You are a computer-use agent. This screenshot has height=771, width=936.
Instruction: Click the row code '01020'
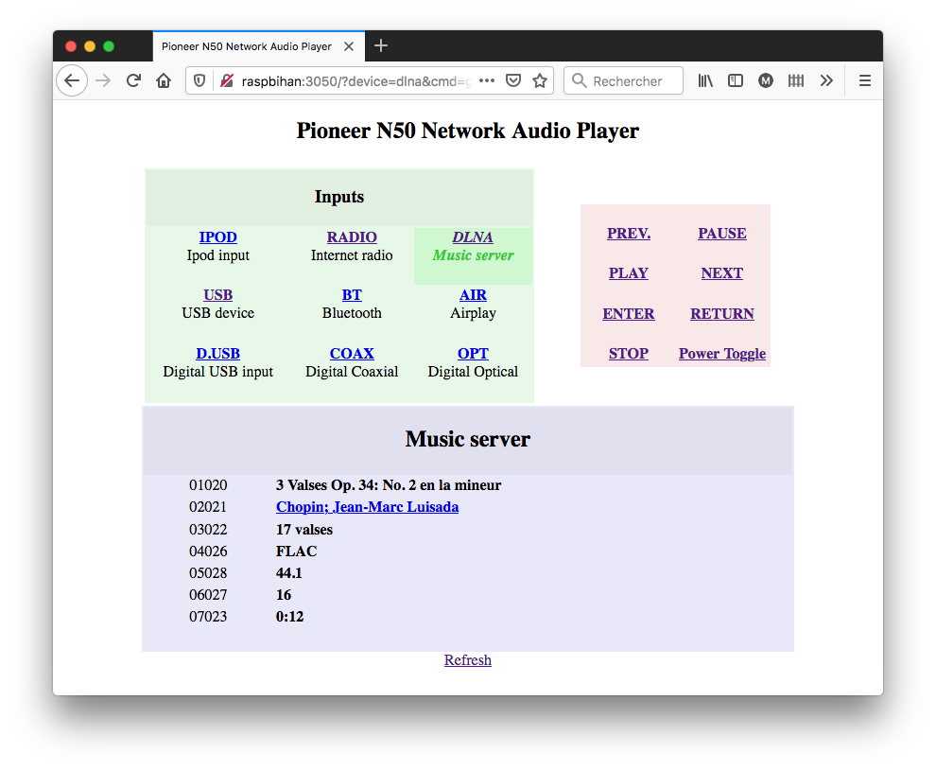click(x=208, y=485)
